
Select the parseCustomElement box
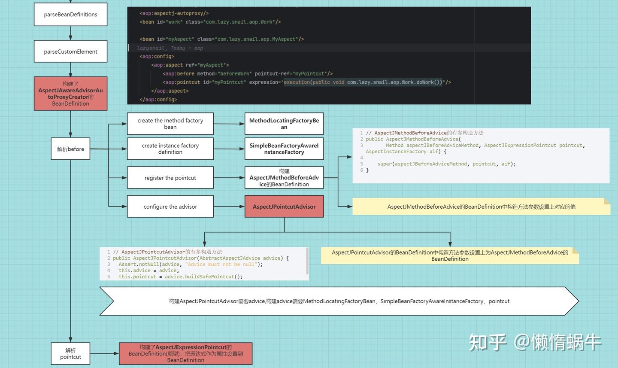click(x=70, y=52)
